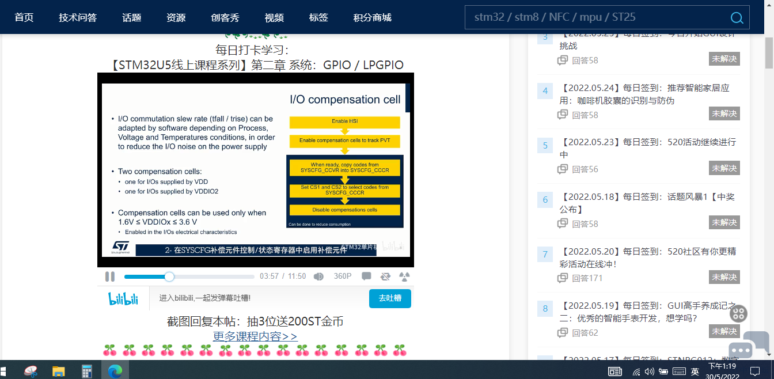The height and width of the screenshot is (379, 774).
Task: Open the 2022.05.18 话题风暴1 post
Action: click(647, 203)
